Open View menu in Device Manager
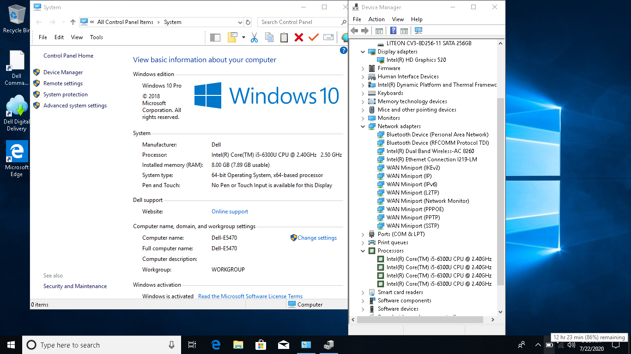This screenshot has width=631, height=354. pyautogui.click(x=398, y=19)
